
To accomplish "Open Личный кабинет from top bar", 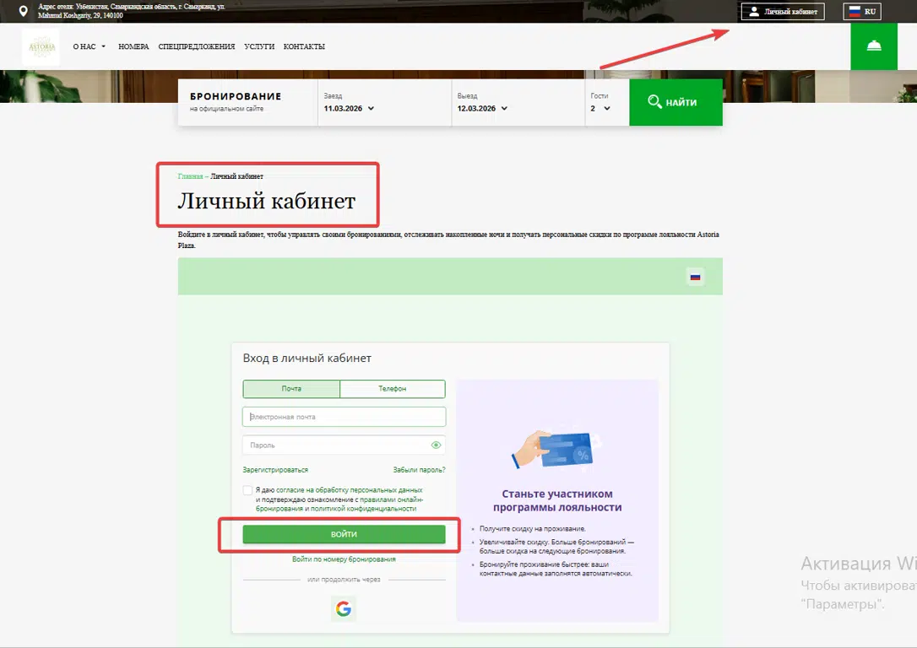I will (783, 12).
